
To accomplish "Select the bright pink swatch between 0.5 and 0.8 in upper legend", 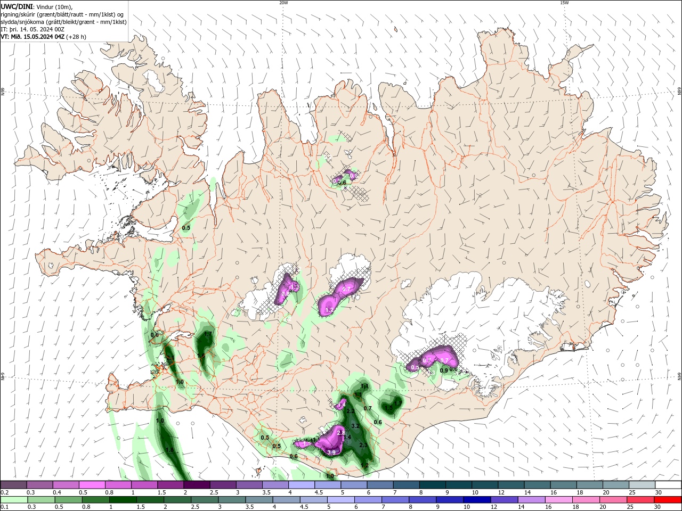I will [x=92, y=485].
